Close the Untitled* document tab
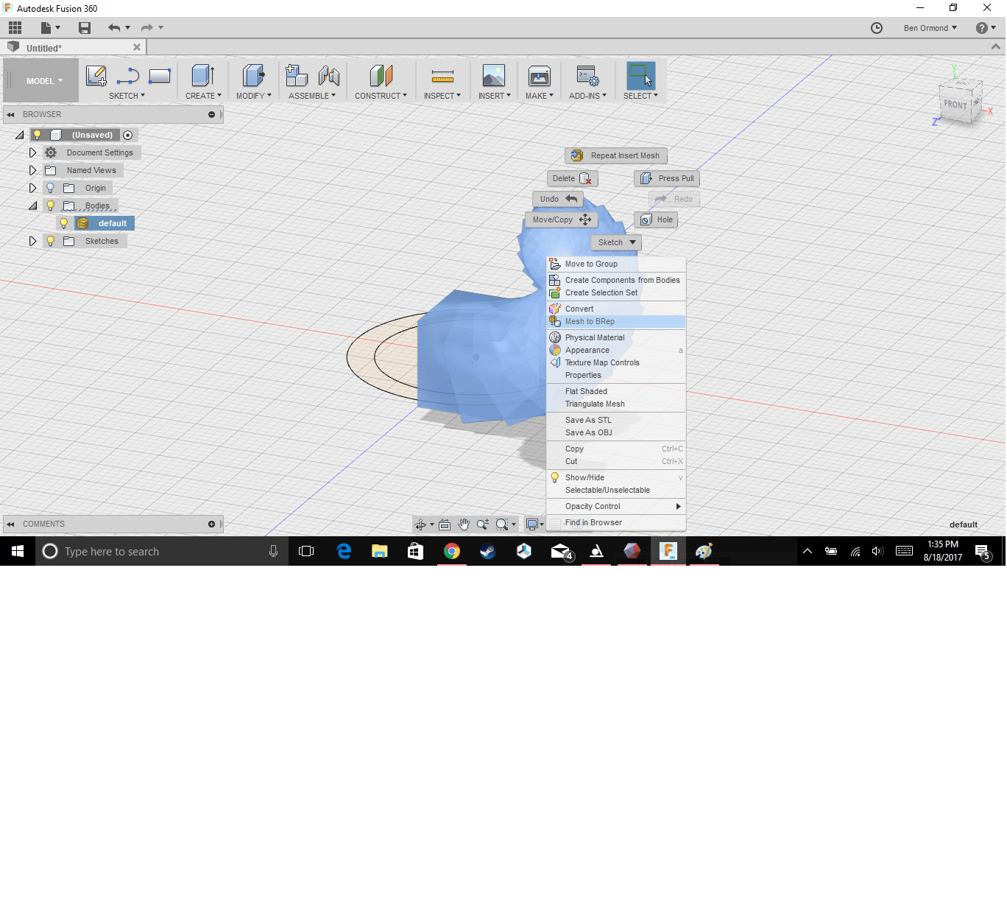Image resolution: width=1007 pixels, height=909 pixels. tap(137, 47)
